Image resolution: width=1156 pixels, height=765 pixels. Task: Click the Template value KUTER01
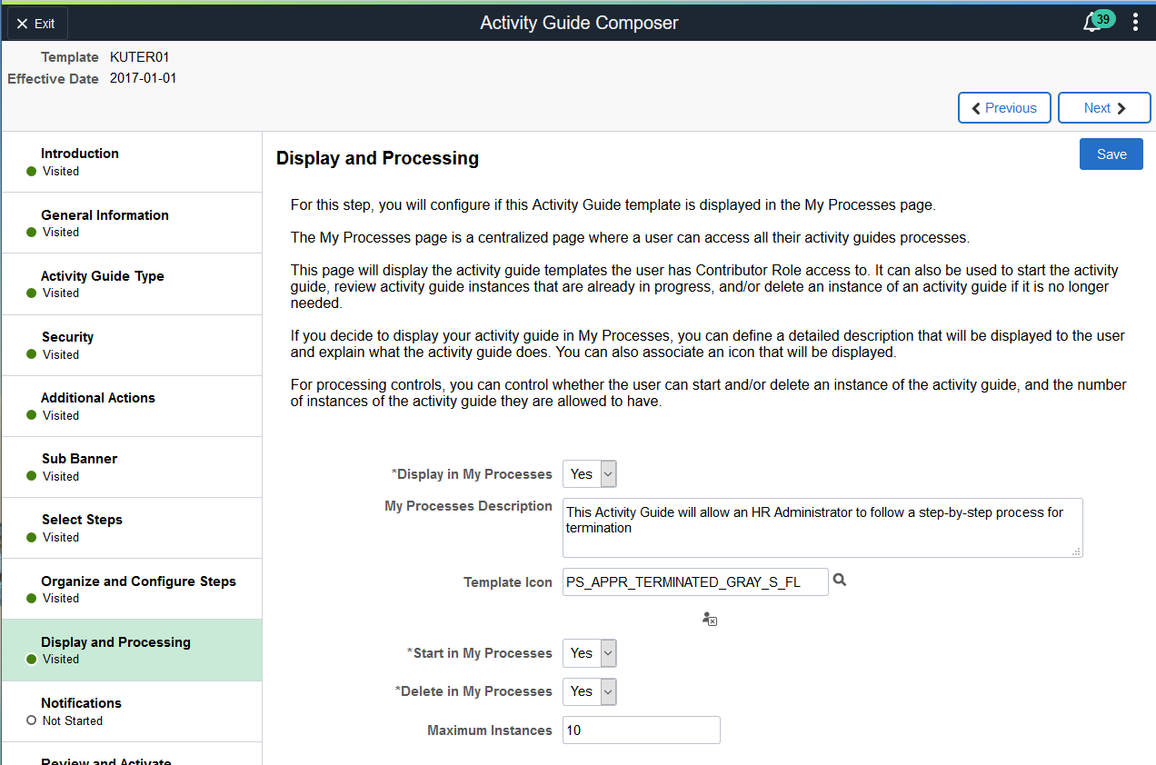(x=139, y=56)
